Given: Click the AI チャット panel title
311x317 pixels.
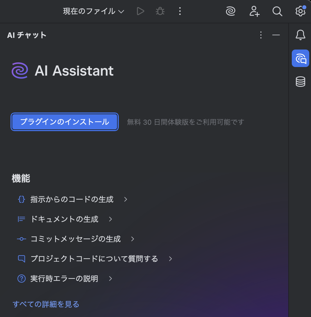Looking at the screenshot, I should click(x=27, y=35).
